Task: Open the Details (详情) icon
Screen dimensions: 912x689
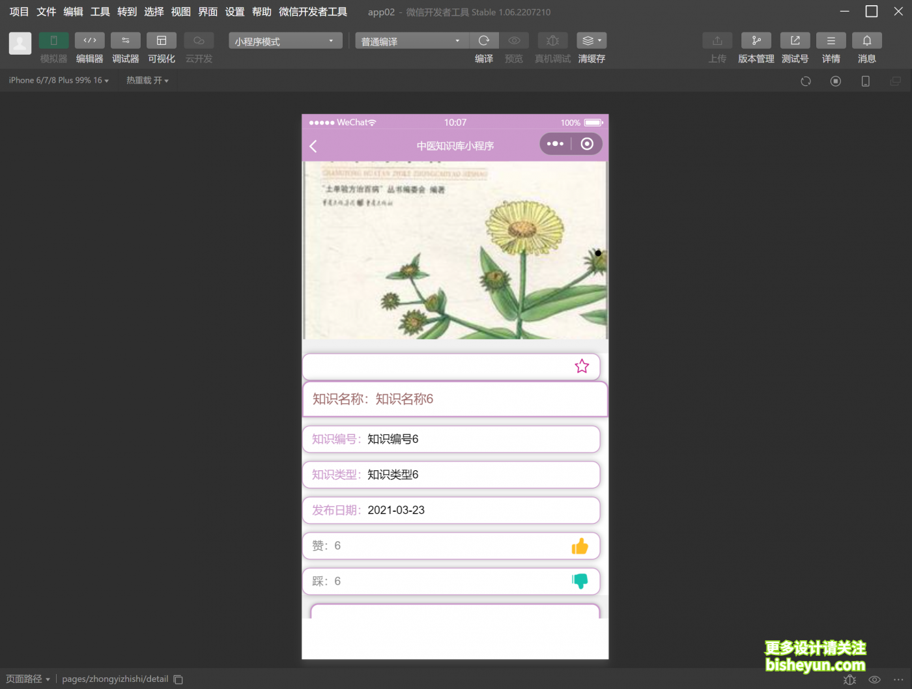Action: (831, 40)
